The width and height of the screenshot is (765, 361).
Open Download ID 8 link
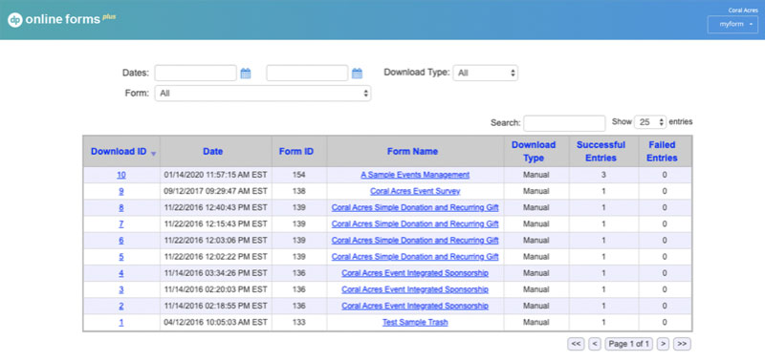point(121,207)
